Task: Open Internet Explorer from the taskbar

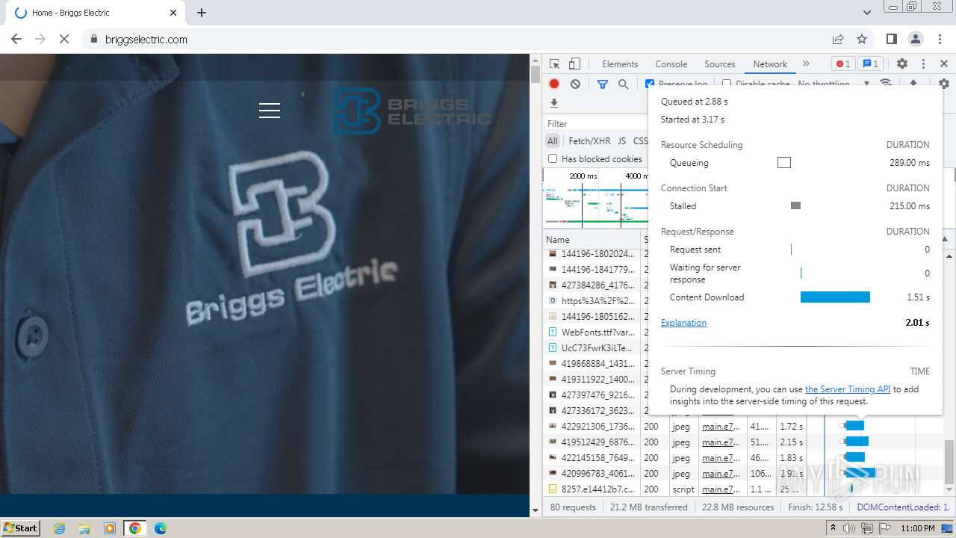Action: (60, 528)
